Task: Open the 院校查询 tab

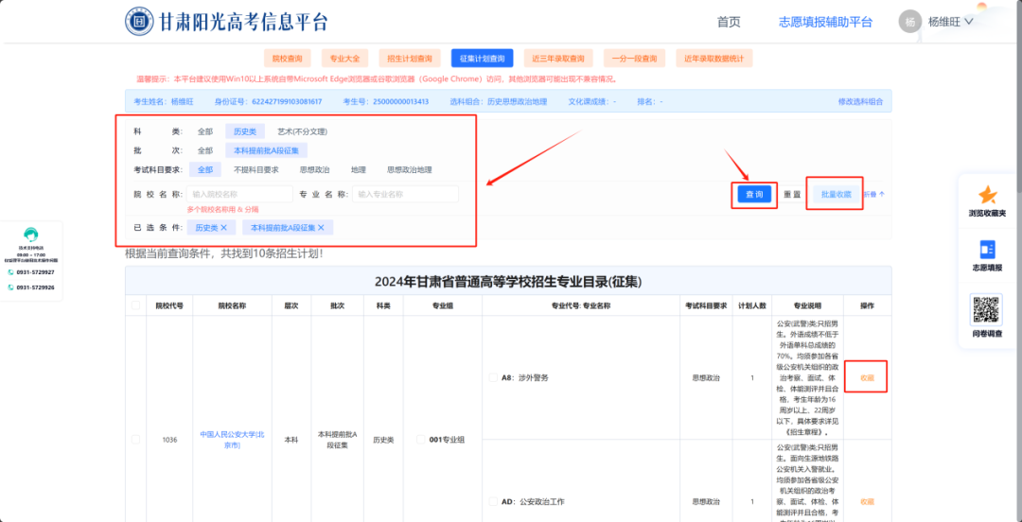Action: point(288,58)
